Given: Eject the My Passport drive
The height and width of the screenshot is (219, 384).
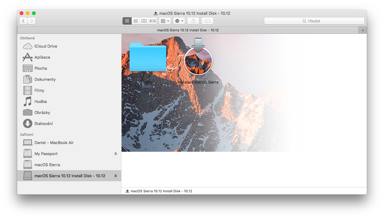Looking at the screenshot, I should pos(116,154).
